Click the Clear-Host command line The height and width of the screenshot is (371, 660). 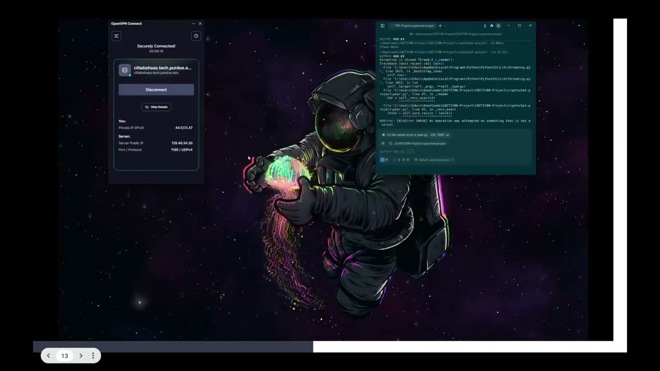(x=389, y=47)
